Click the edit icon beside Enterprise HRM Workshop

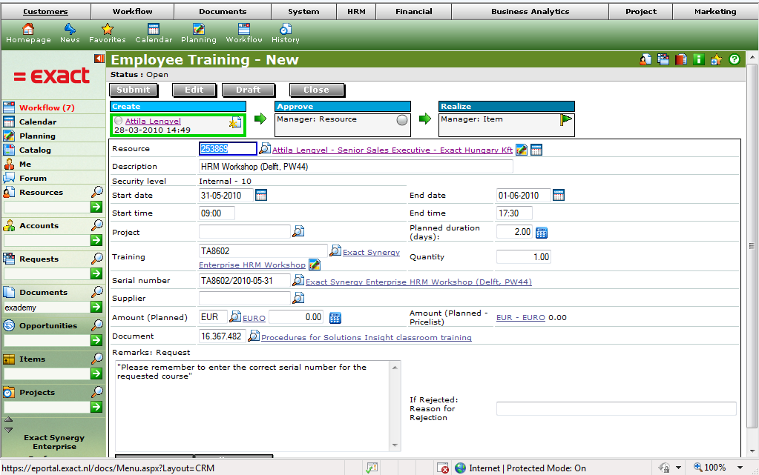pos(315,265)
